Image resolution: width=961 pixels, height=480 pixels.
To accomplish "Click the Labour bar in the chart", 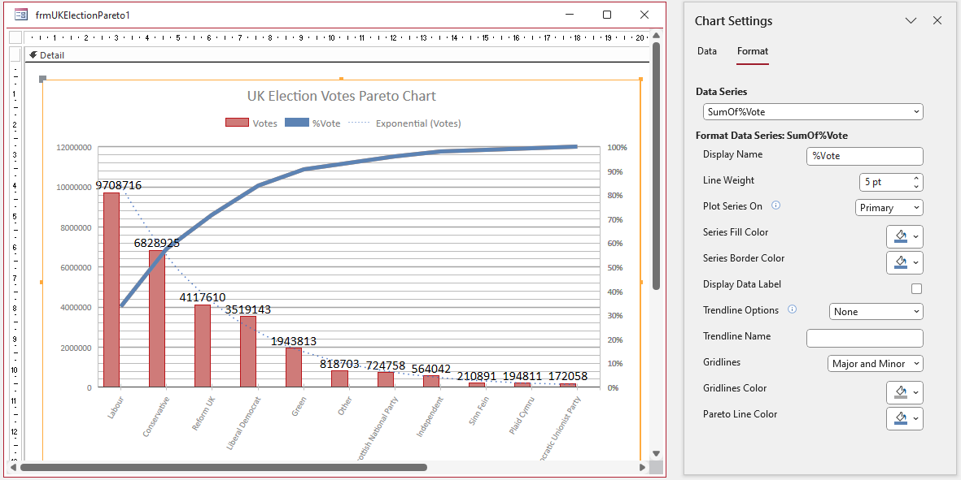I will (x=111, y=290).
